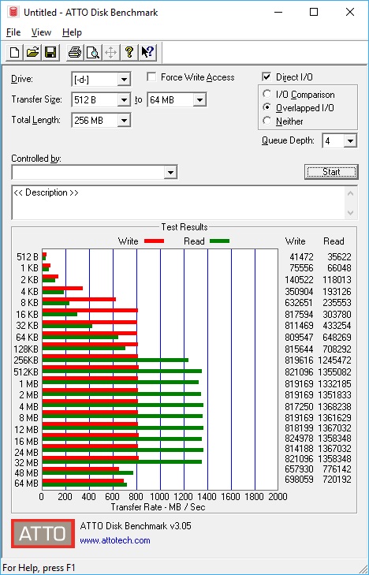
Task: Click the 4 KB row label
Action: coord(29,292)
